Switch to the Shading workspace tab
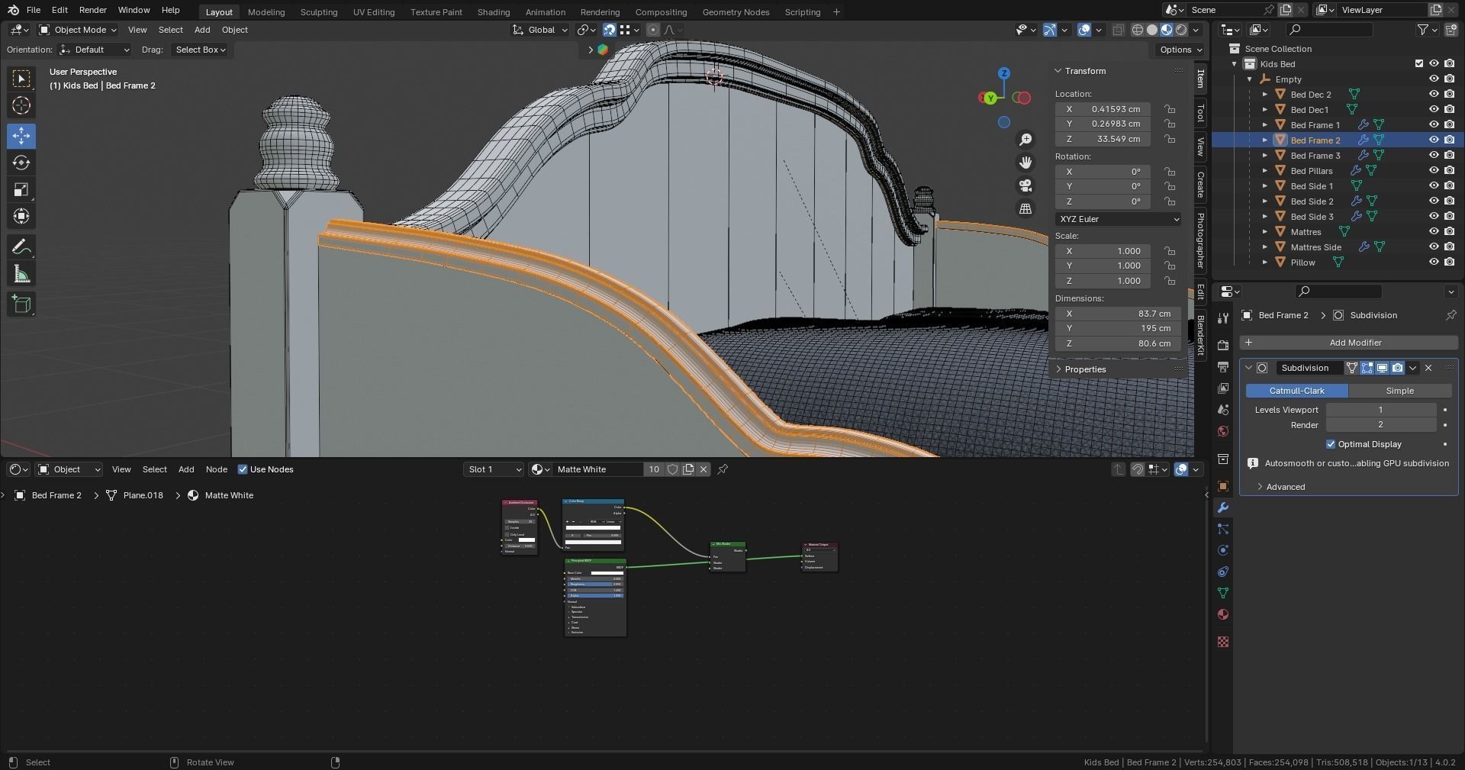1465x770 pixels. coord(493,12)
